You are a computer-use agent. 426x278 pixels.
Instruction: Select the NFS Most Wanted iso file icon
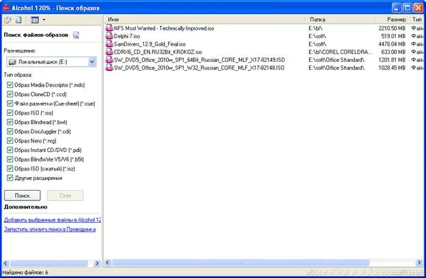pos(109,28)
